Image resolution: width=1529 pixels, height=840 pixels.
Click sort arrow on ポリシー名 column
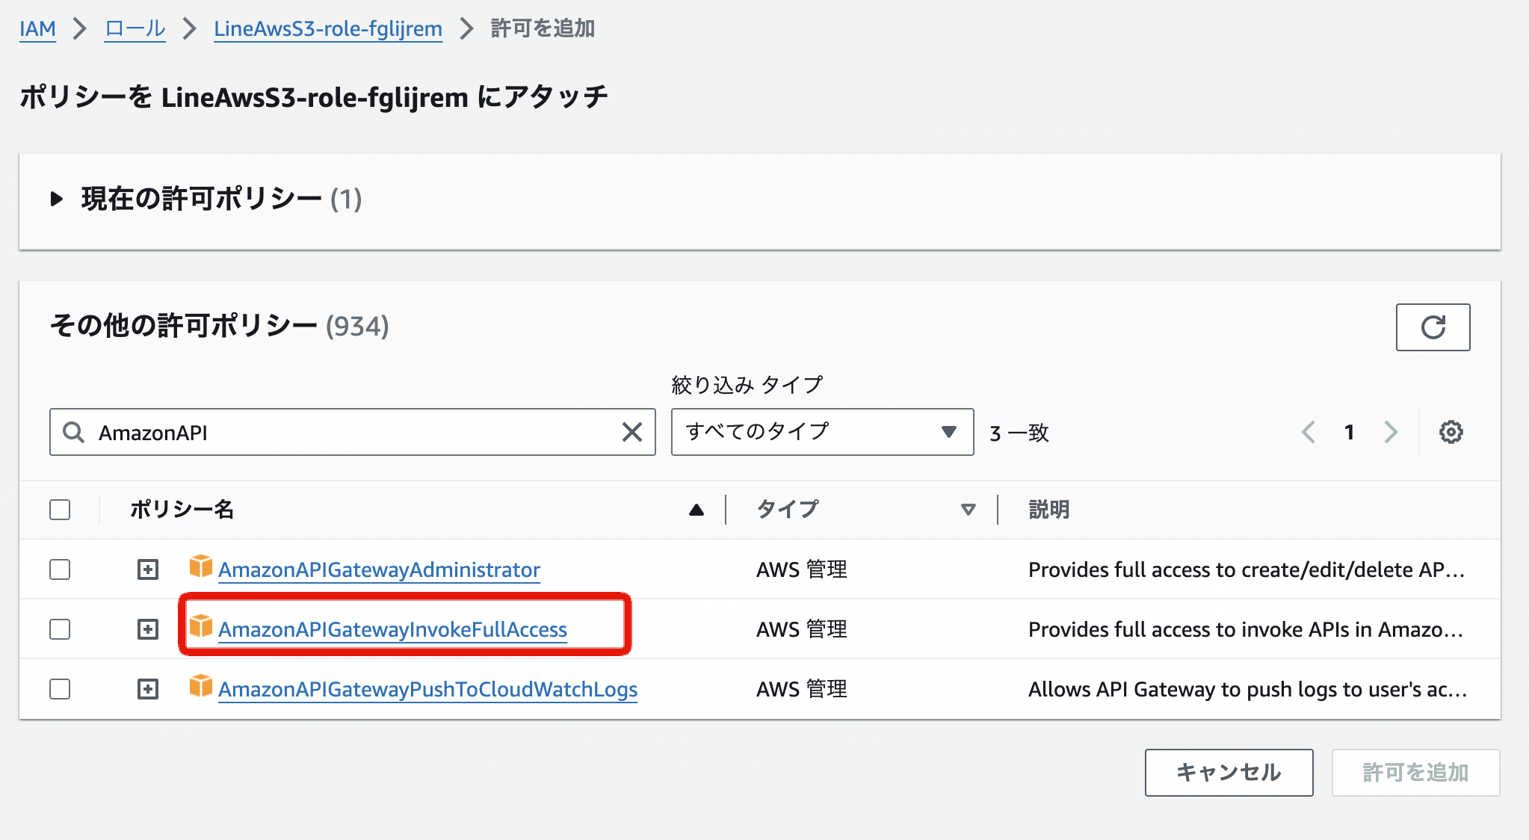(x=696, y=510)
